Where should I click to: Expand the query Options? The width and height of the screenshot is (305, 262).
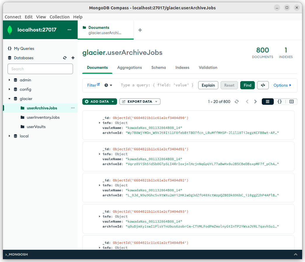pyautogui.click(x=282, y=85)
